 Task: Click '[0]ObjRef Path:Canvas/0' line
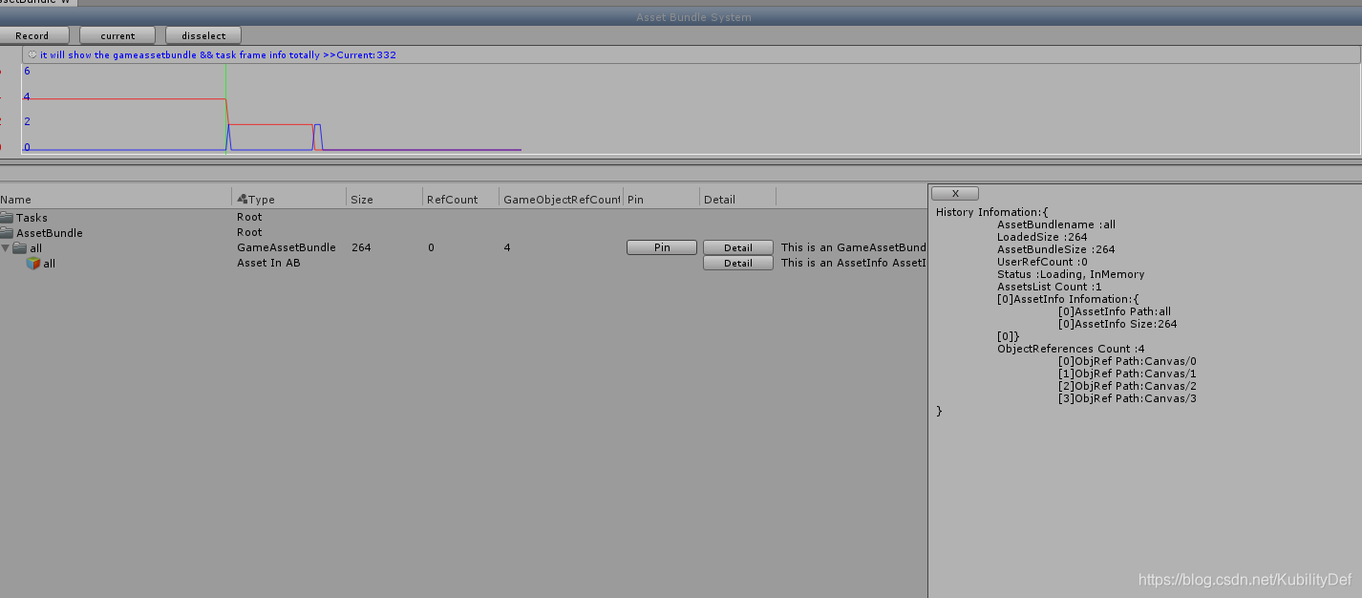(1127, 361)
